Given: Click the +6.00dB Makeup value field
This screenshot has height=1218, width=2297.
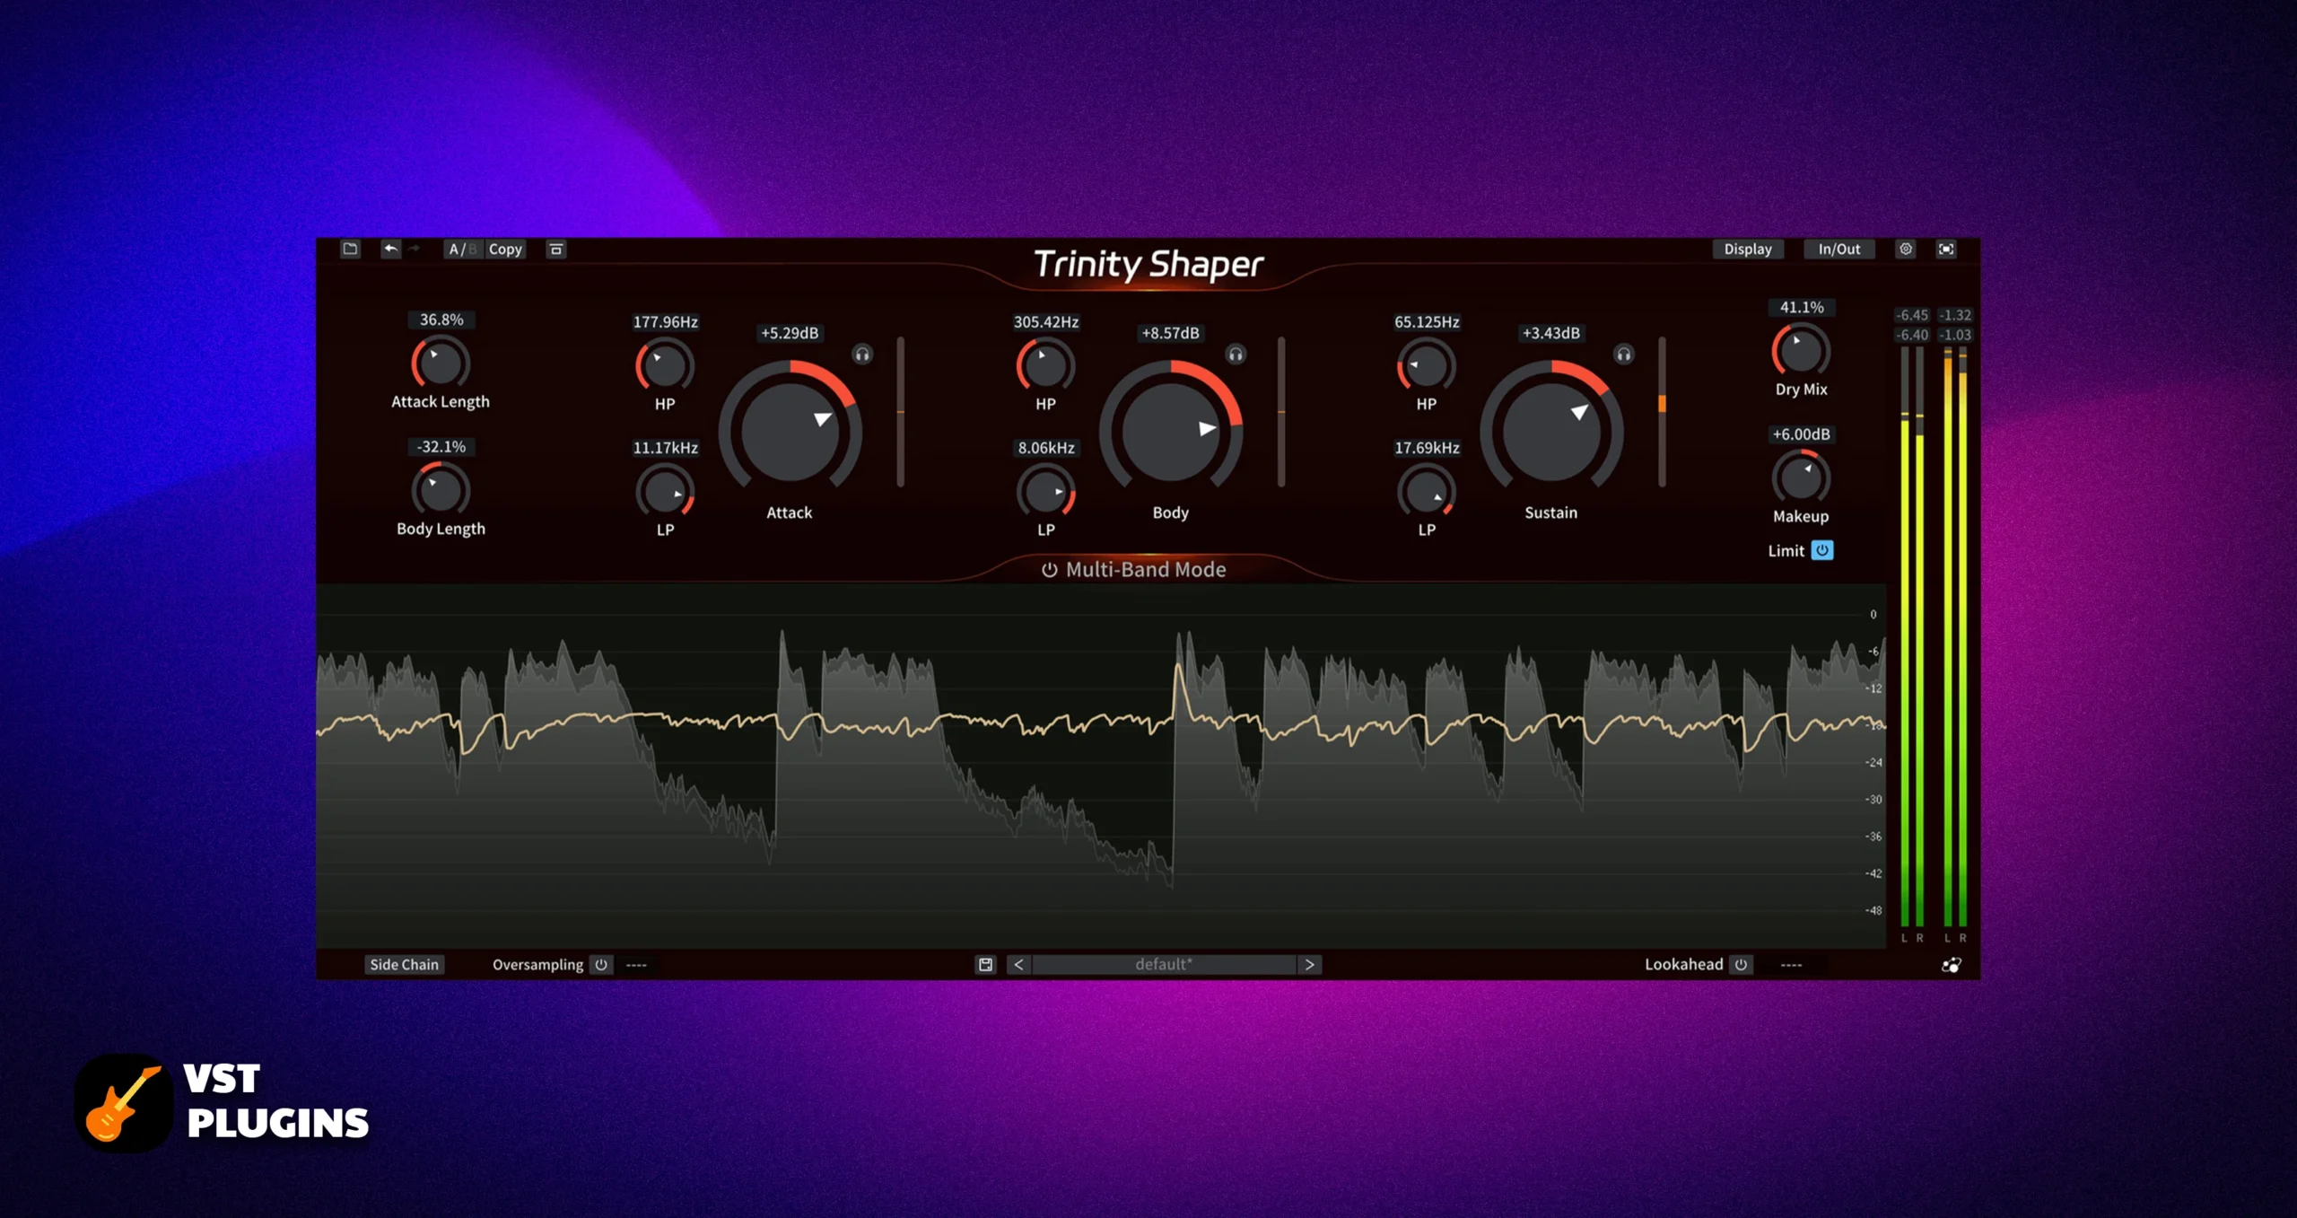Looking at the screenshot, I should click(x=1801, y=434).
